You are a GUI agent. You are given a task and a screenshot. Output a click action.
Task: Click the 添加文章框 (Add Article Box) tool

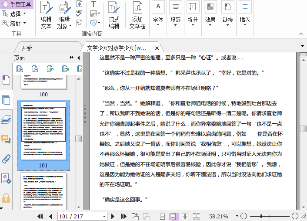[137, 15]
